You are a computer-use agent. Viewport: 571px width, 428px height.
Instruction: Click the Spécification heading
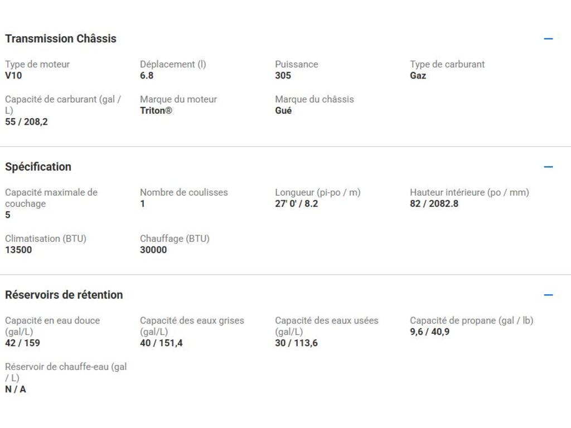click(38, 167)
